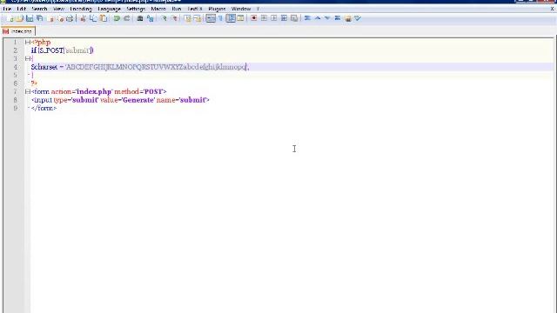Click the Save All toolbar icon

(39, 18)
